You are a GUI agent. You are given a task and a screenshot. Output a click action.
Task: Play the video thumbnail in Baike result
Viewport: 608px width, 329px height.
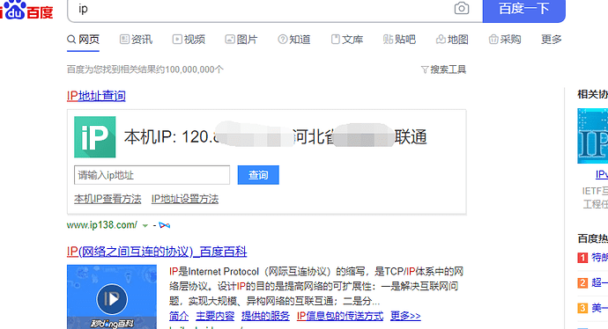point(112,296)
